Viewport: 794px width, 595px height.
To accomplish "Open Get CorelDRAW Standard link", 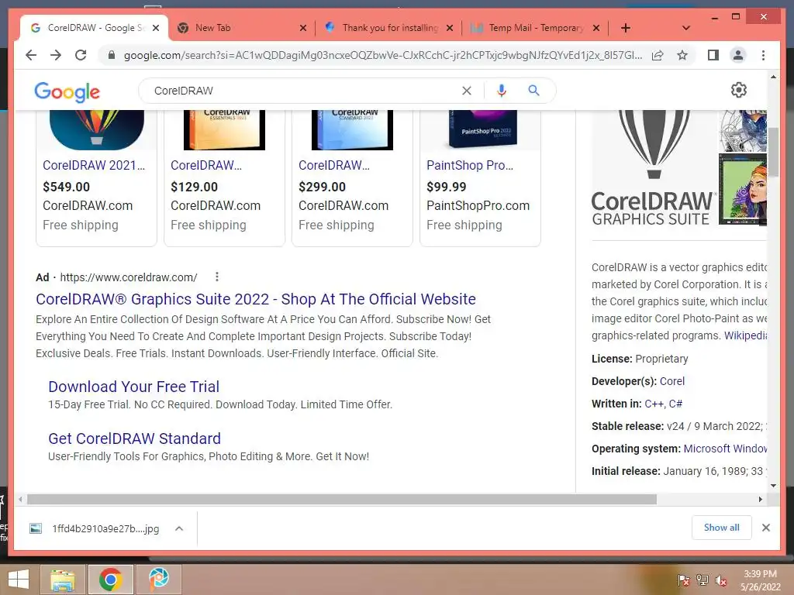I will (135, 439).
